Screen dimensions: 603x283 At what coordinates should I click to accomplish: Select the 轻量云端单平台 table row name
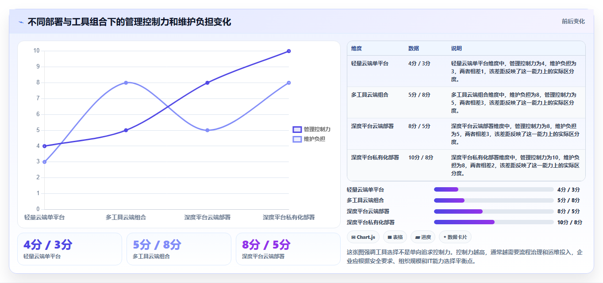pos(370,63)
